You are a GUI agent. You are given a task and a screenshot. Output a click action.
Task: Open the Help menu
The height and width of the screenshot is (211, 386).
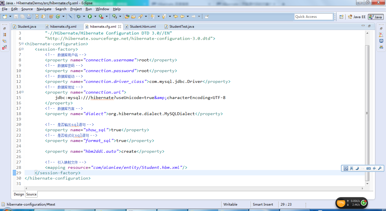point(117,9)
